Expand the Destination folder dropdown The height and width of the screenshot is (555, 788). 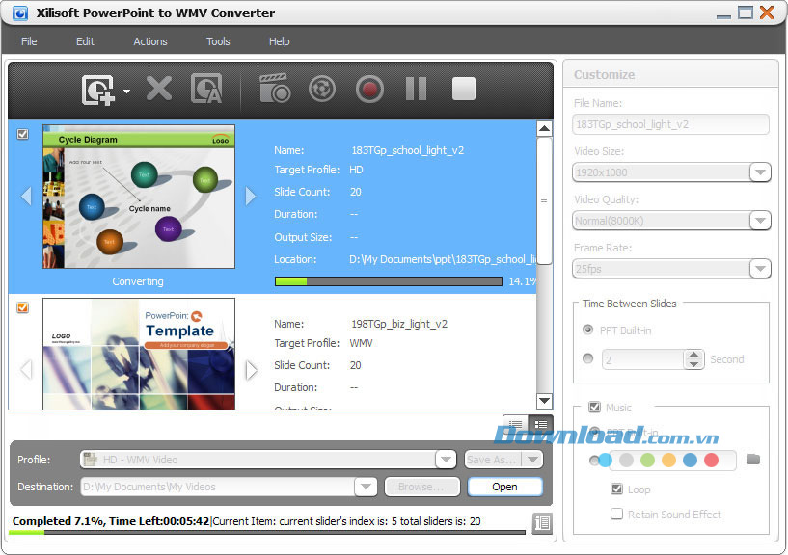(365, 487)
